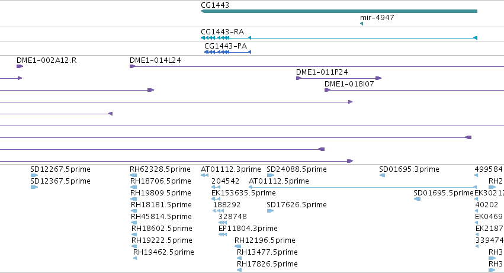Select the RH13477.5prime EST glyph
Image resolution: width=504 pixels, height=273 pixels.
click(239, 258)
